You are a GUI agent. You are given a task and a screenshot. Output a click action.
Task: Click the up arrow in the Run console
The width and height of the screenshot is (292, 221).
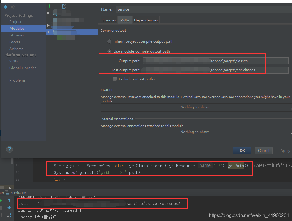(x=9, y=200)
